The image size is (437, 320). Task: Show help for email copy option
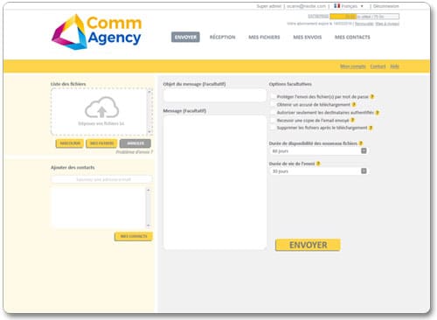(352, 120)
